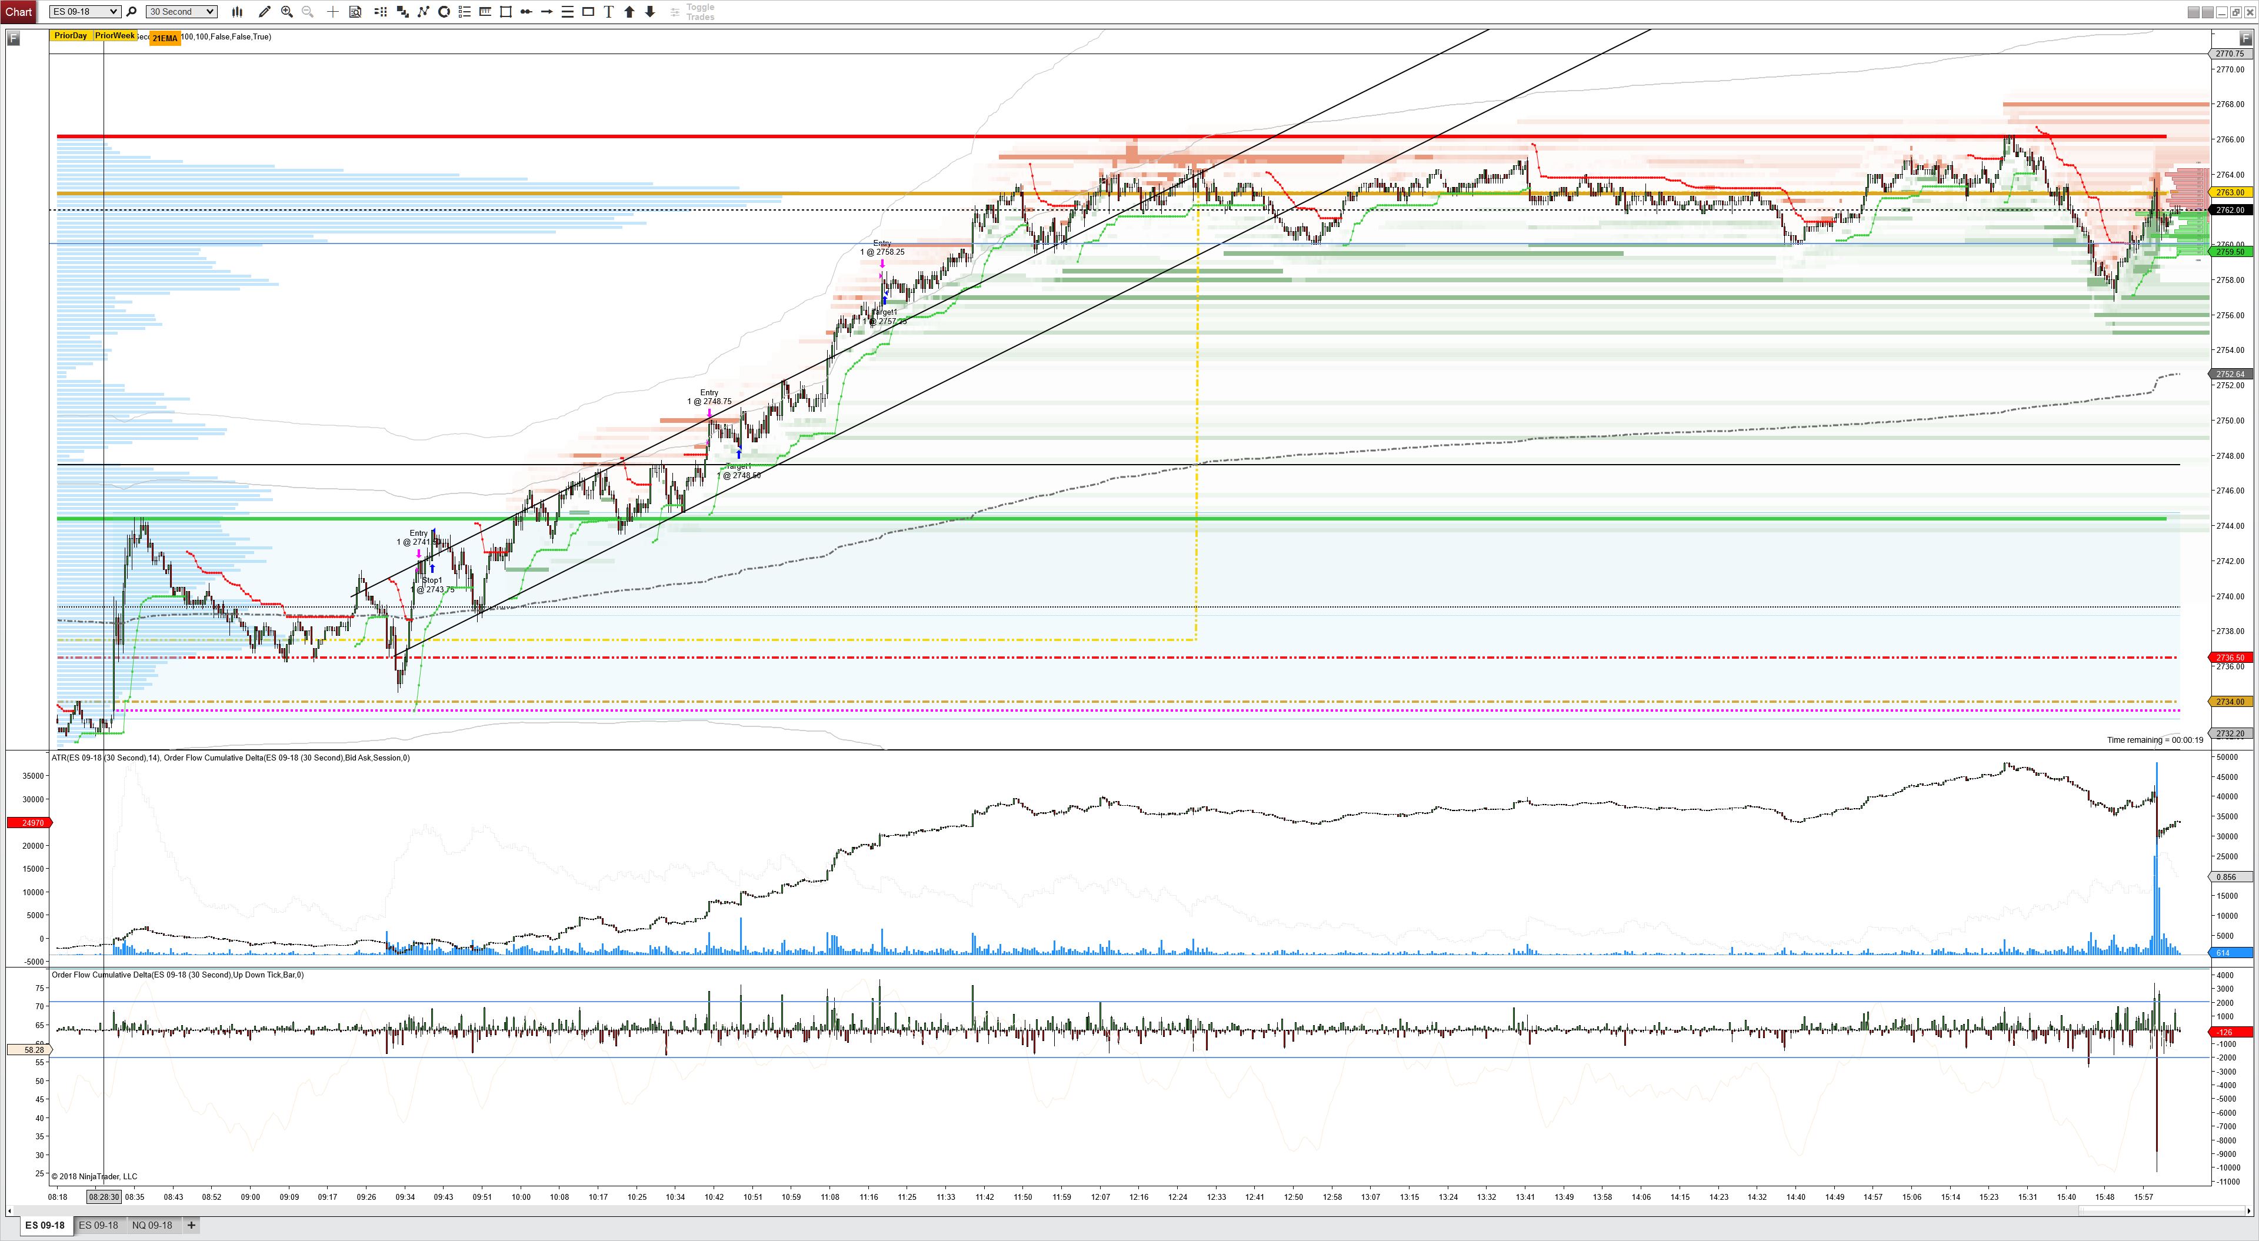The height and width of the screenshot is (1241, 2259).
Task: Open the chart properties list icon
Action: tap(465, 11)
